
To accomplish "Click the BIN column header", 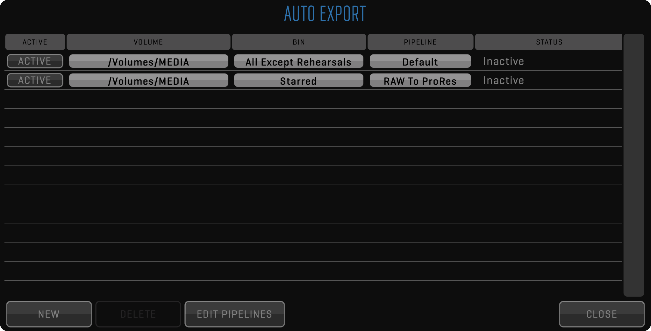I will [x=299, y=42].
